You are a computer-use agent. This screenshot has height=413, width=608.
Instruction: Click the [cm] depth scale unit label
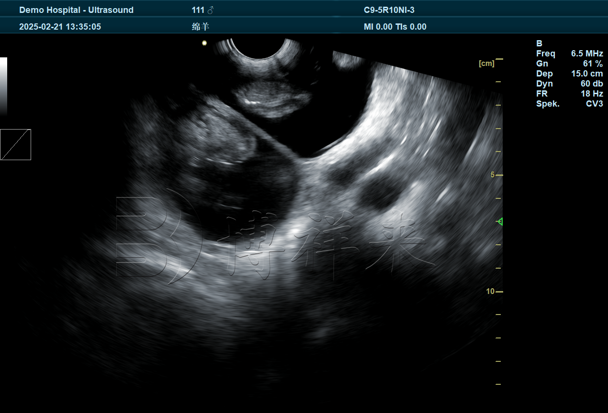click(486, 63)
